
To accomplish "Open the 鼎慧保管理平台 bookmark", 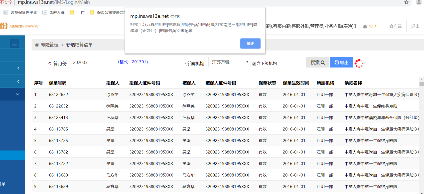I will (x=20, y=12).
